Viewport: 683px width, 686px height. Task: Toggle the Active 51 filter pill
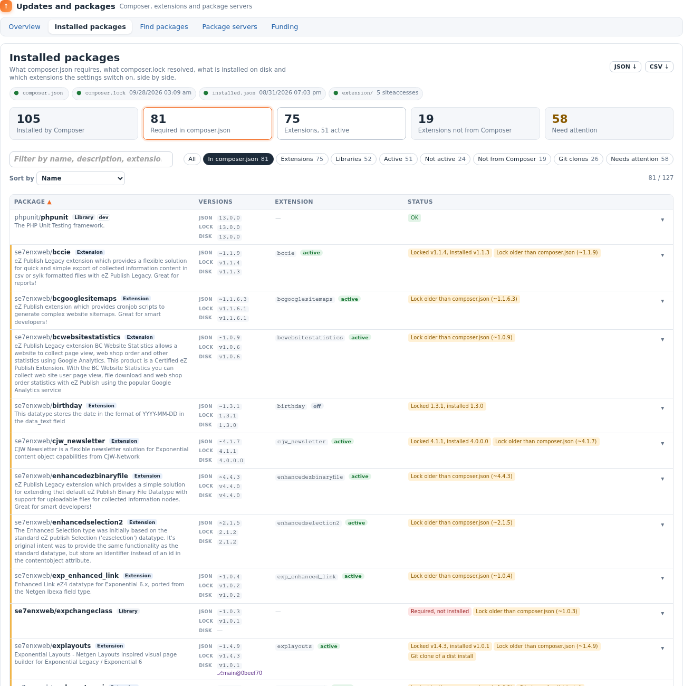click(398, 159)
